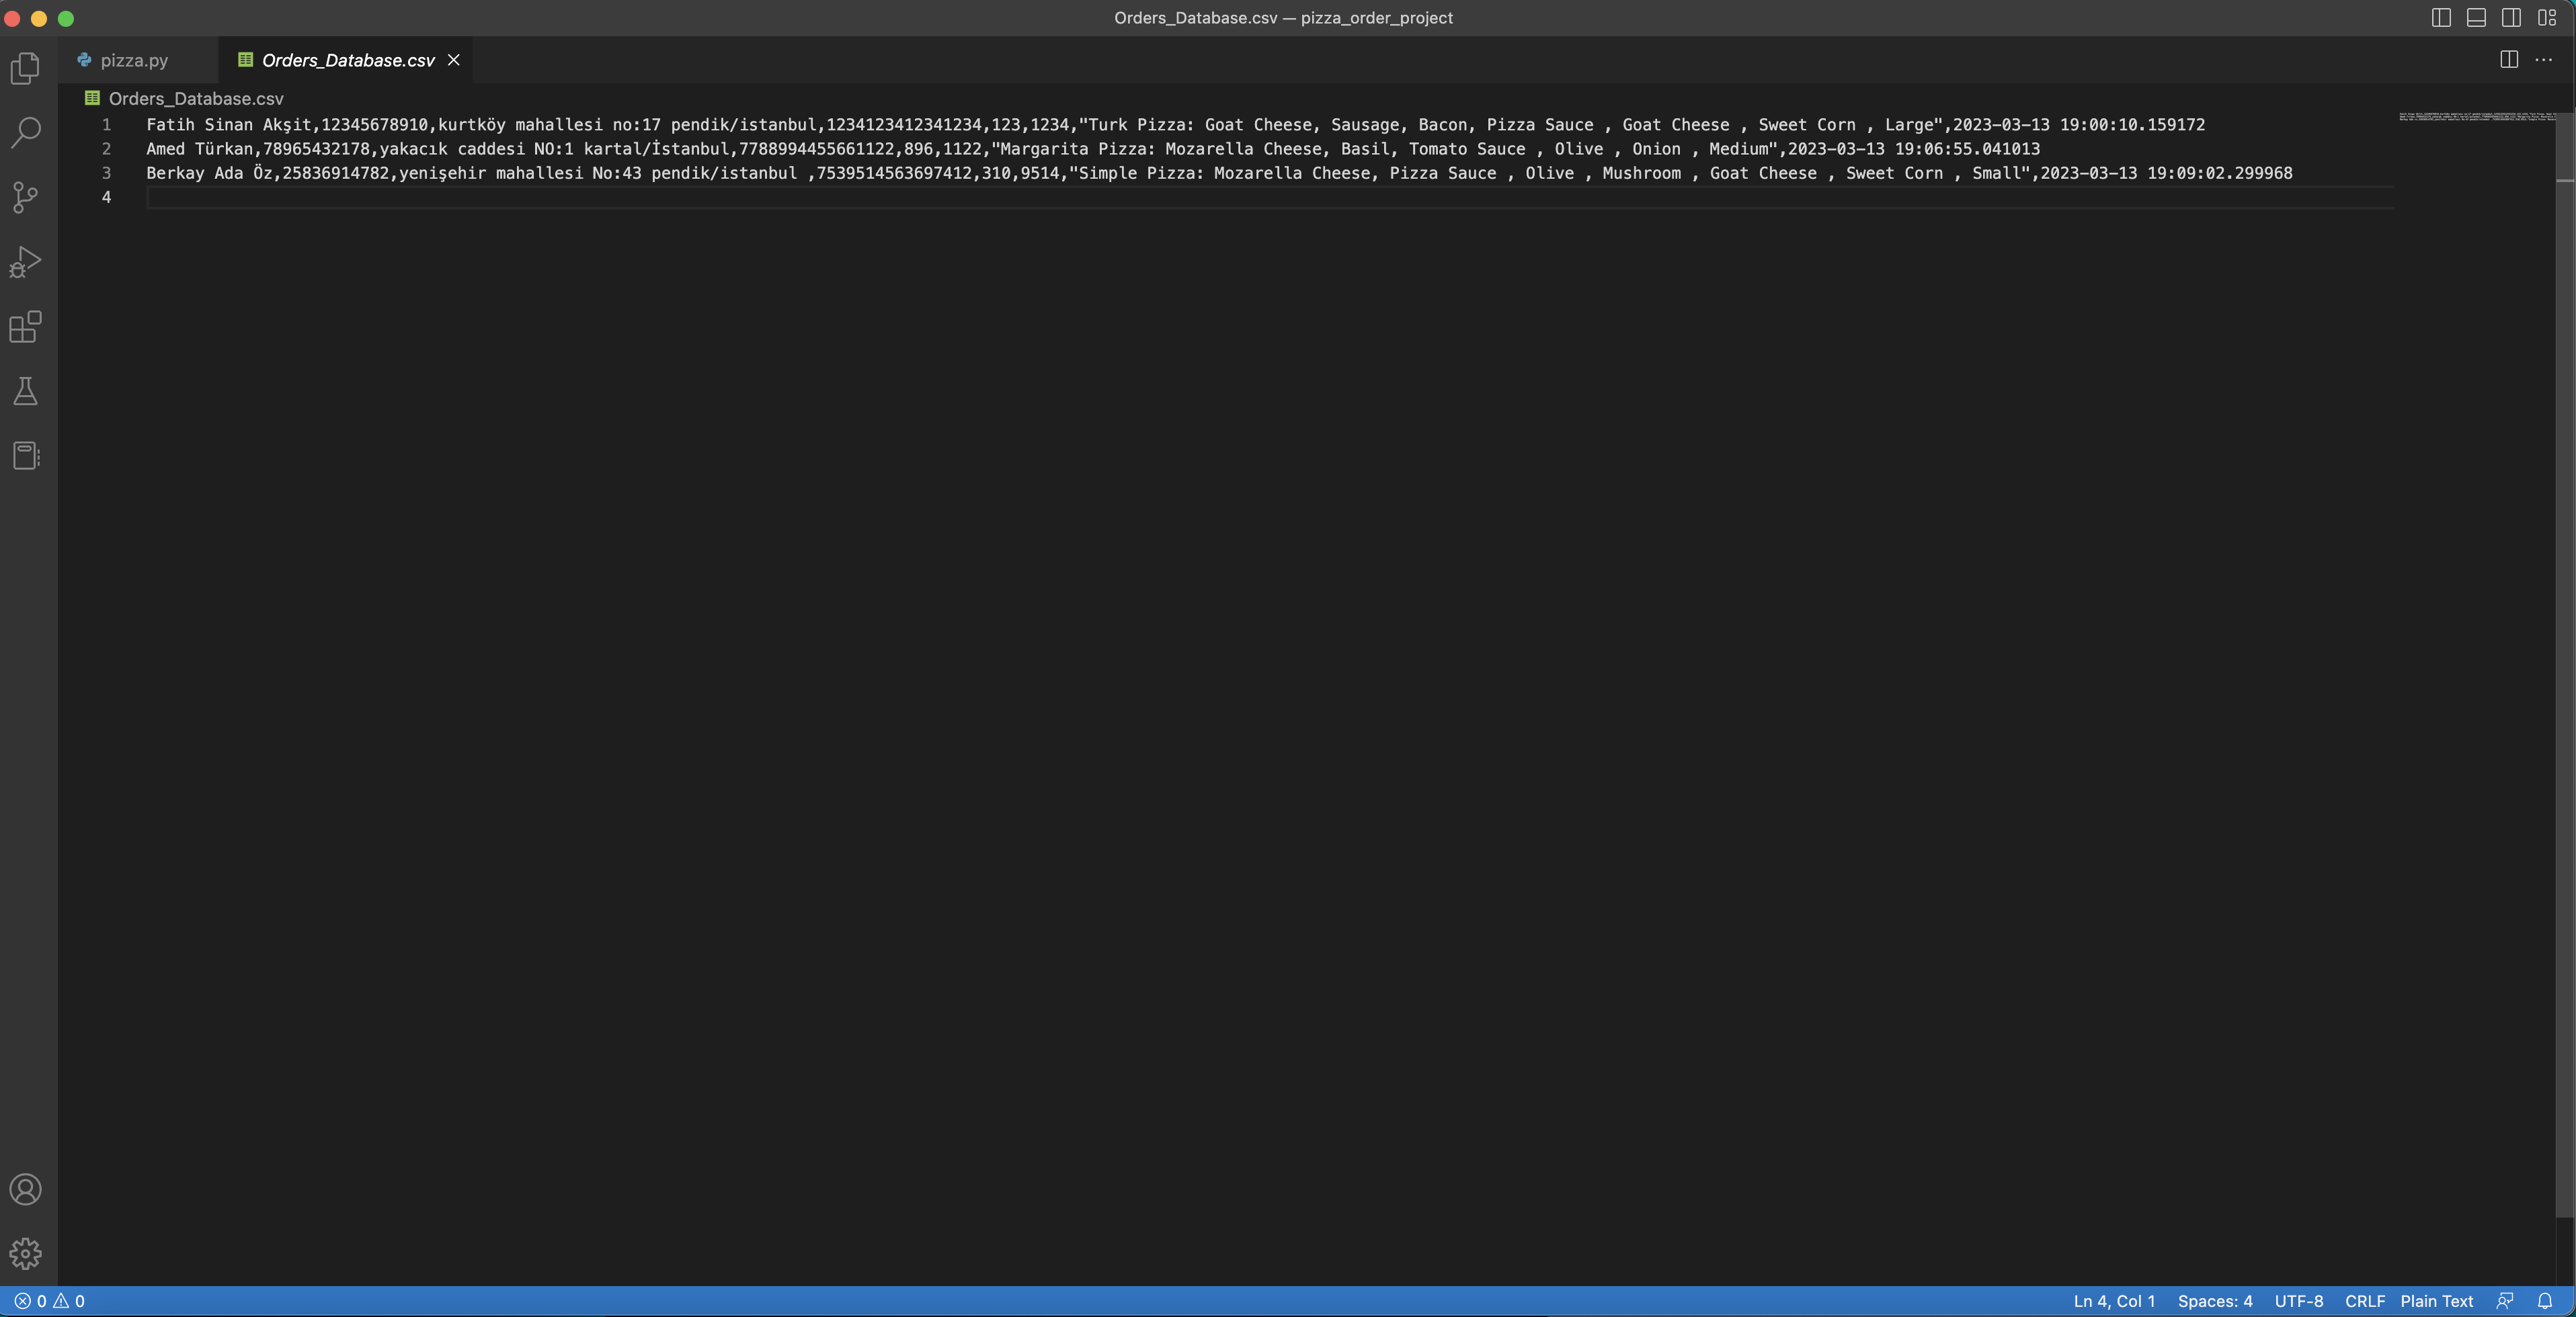Select the Orders_Database.csv tab

coord(346,59)
